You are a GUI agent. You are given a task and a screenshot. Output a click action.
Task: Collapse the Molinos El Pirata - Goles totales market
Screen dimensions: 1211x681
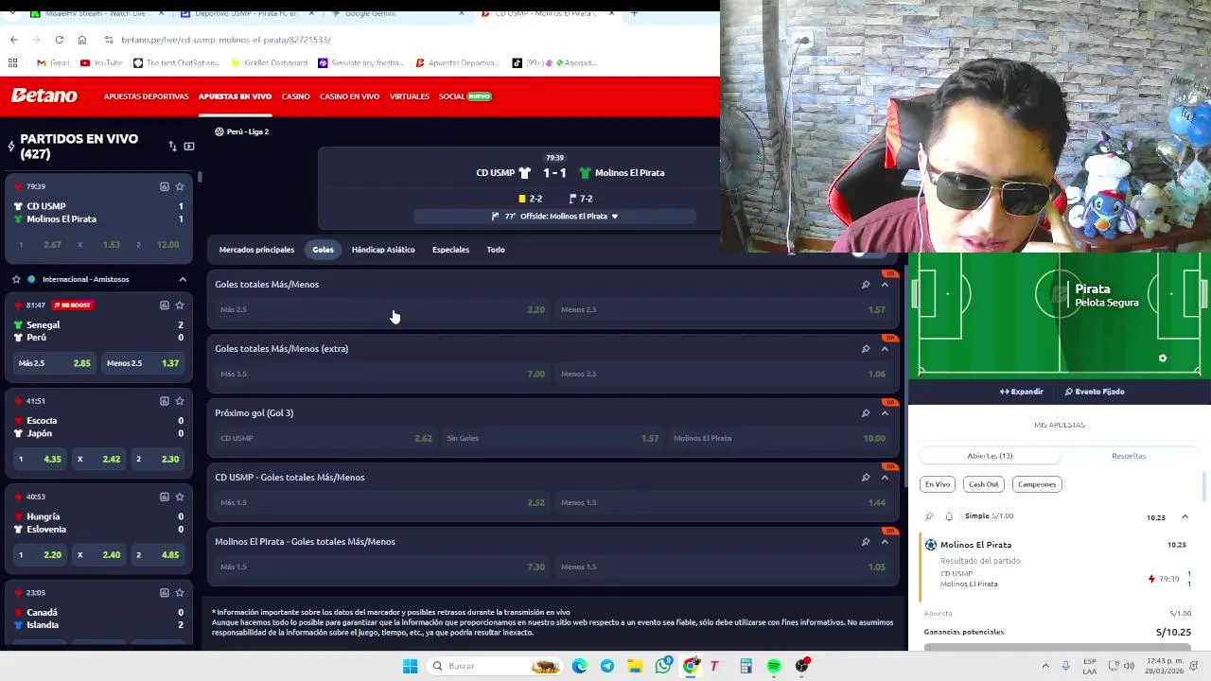pos(885,542)
